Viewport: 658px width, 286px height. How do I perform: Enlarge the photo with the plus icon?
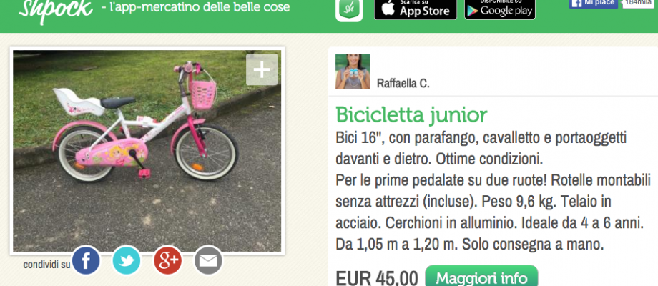coord(262,69)
